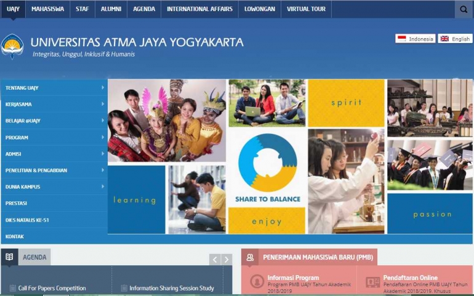Click the blue learning tile
Screen dimensions: 474x296
(136, 200)
